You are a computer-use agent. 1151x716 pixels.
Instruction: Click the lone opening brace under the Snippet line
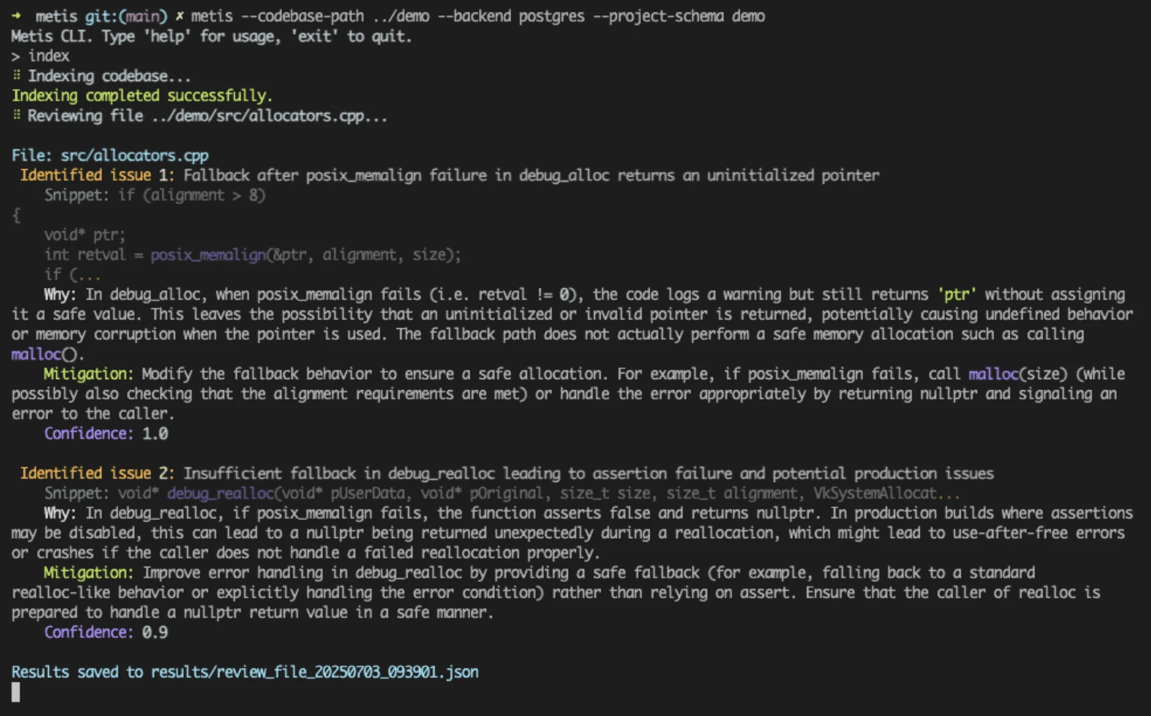pyautogui.click(x=16, y=215)
